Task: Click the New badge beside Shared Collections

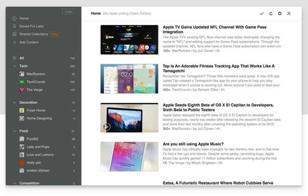Action: click(x=55, y=34)
